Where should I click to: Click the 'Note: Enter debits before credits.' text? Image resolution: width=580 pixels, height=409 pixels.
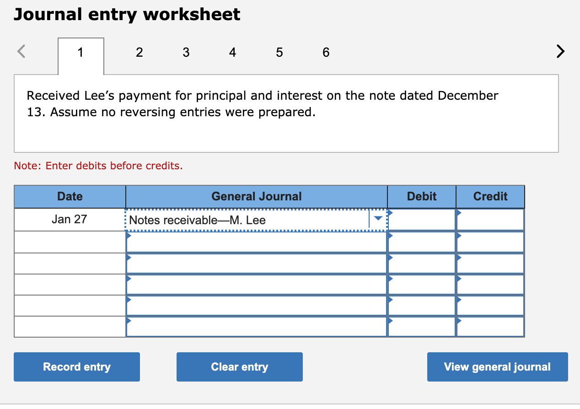98,166
